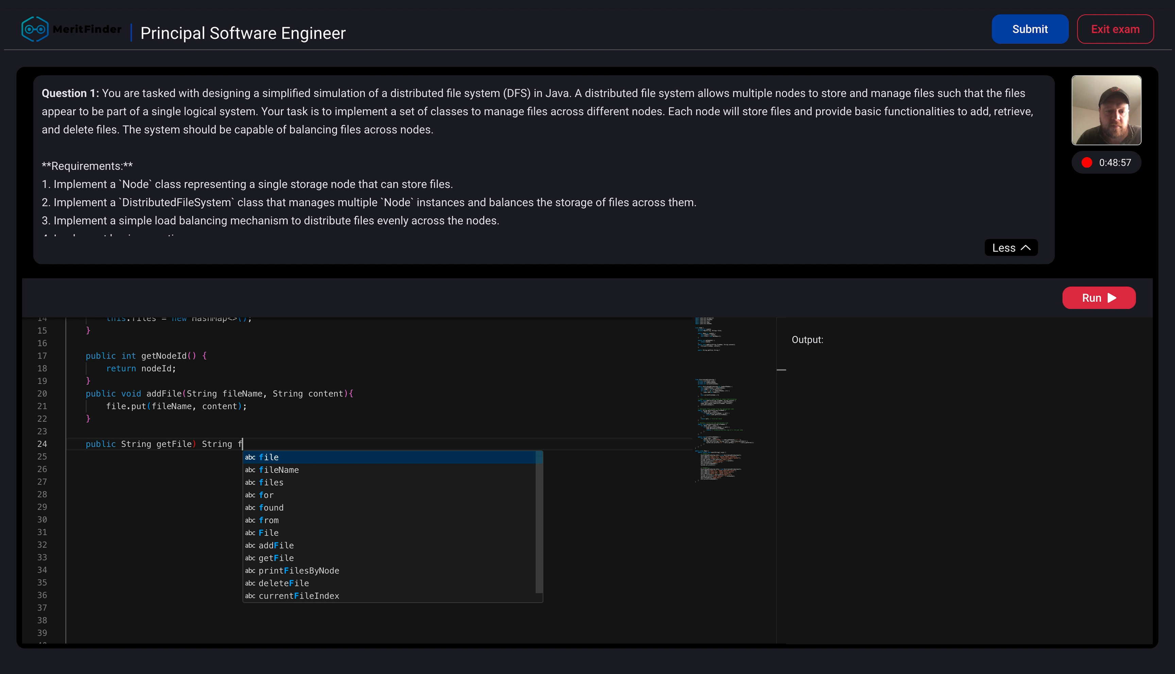The image size is (1175, 674).
Task: Click the abc icon beside fileName suggestion
Action: point(250,470)
